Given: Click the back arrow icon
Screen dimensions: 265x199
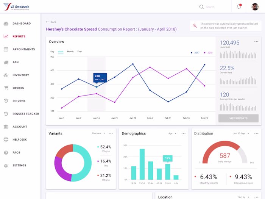Looking at the screenshot, I should (x=48, y=22).
